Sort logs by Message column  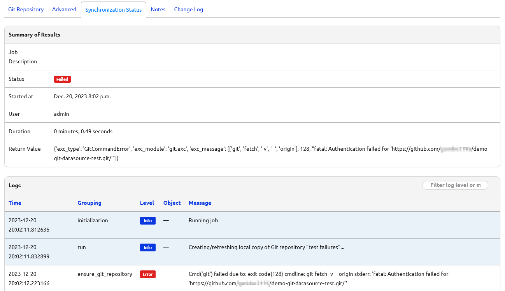[x=200, y=202]
